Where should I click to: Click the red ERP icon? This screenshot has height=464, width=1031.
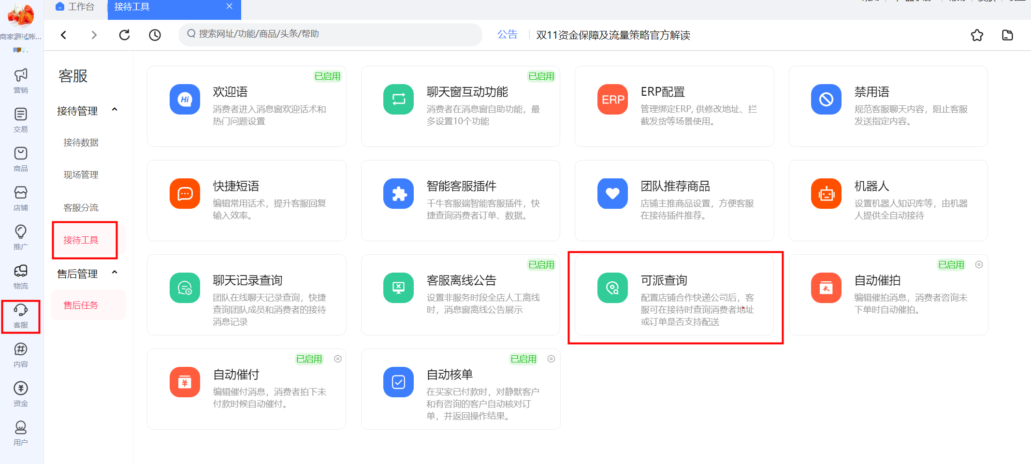612,99
